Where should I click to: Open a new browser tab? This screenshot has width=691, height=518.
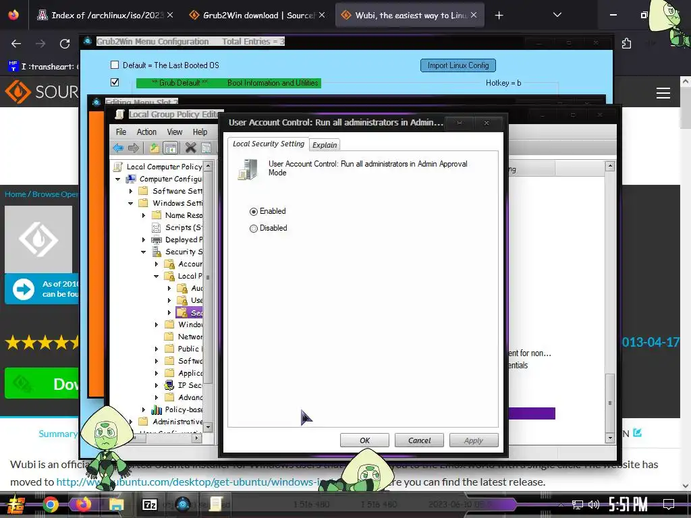point(499,16)
